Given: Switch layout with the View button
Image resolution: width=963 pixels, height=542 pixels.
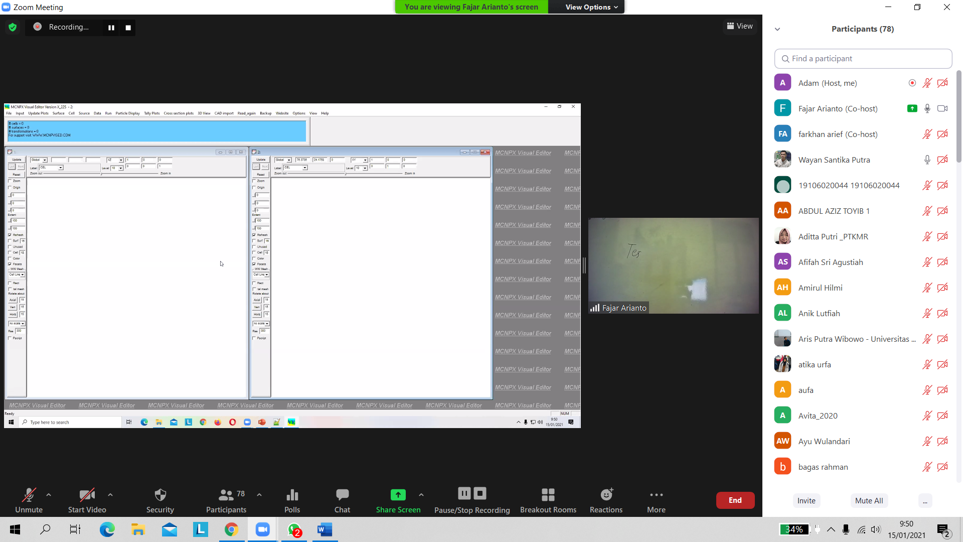Looking at the screenshot, I should click(740, 26).
